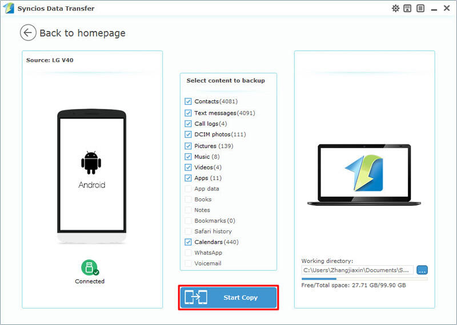
Task: Click the back arrow circle icon
Action: tap(28, 32)
